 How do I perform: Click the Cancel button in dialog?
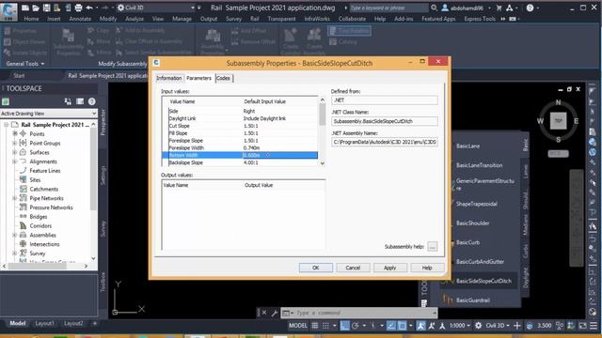pyautogui.click(x=353, y=268)
